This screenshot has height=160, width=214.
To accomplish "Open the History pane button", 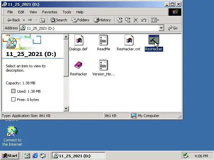I will pyautogui.click(x=102, y=20).
